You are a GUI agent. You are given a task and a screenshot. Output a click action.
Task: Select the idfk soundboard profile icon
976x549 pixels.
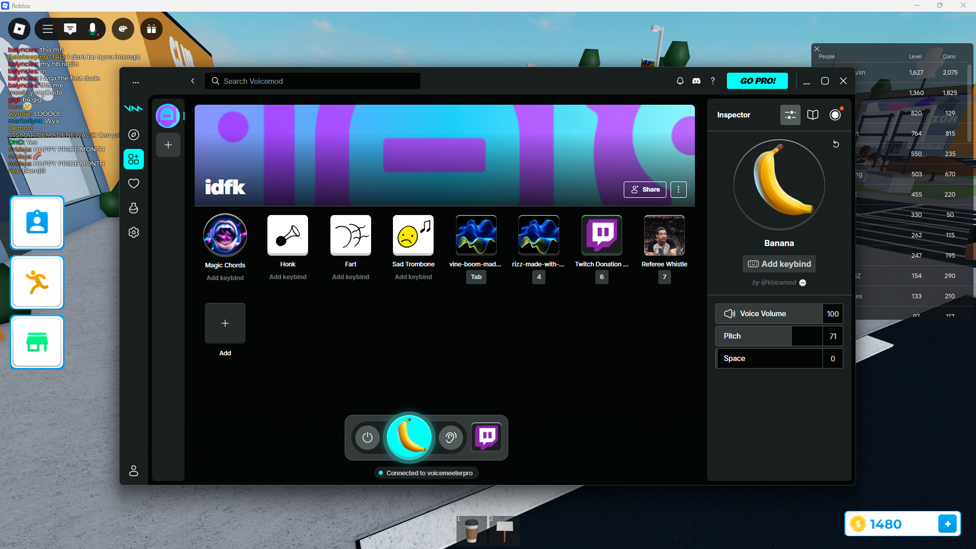pyautogui.click(x=168, y=116)
